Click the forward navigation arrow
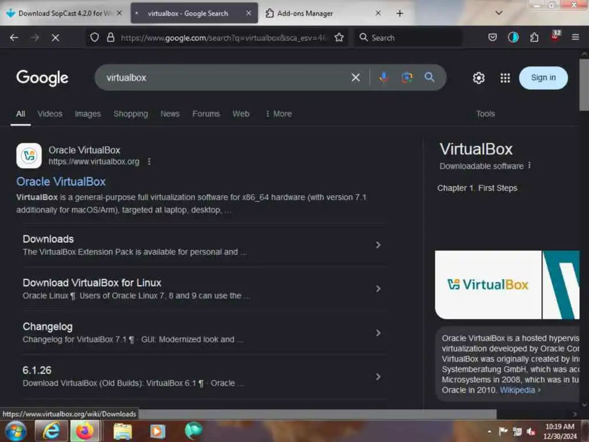589x442 pixels. click(x=35, y=37)
